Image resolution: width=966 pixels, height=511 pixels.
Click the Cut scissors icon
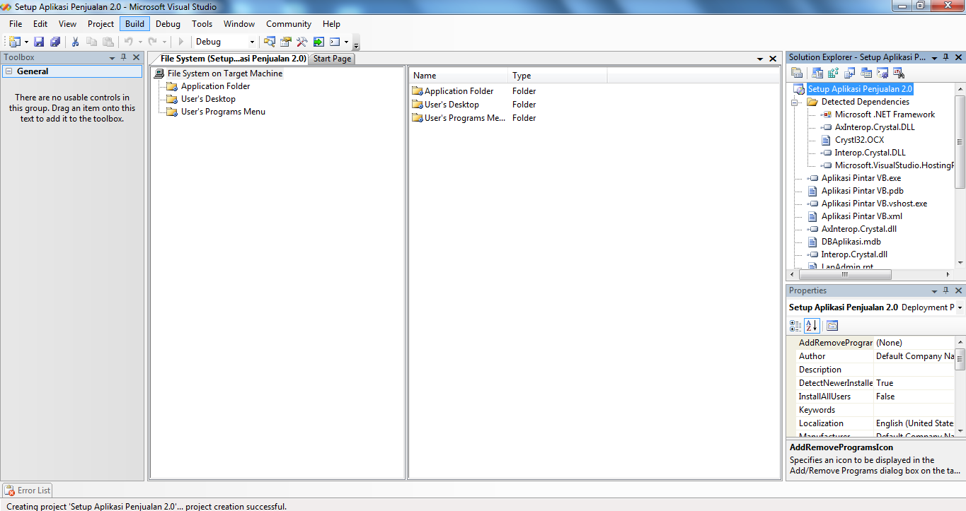tap(75, 42)
